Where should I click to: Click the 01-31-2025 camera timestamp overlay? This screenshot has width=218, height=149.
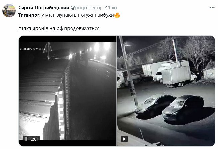(33, 49)
